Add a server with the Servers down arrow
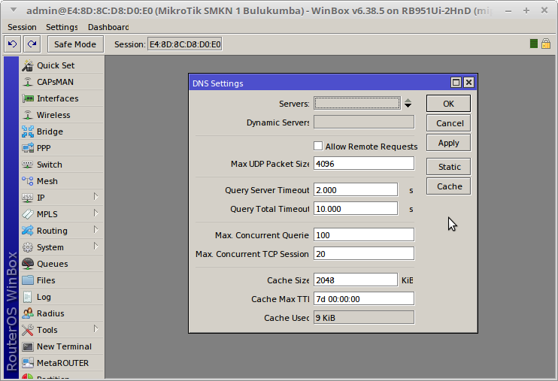 408,106
